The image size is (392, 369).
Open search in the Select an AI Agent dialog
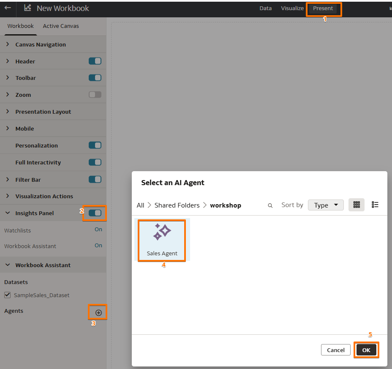pyautogui.click(x=270, y=205)
